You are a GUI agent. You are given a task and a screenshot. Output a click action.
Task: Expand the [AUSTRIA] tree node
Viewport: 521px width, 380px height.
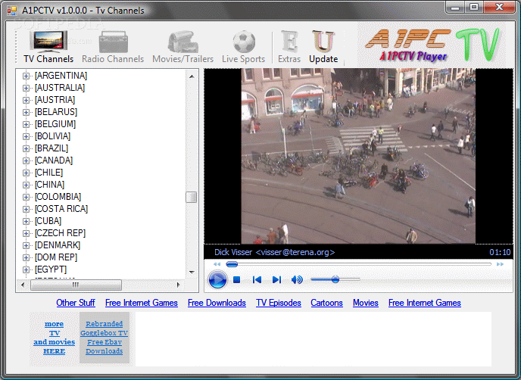[26, 101]
